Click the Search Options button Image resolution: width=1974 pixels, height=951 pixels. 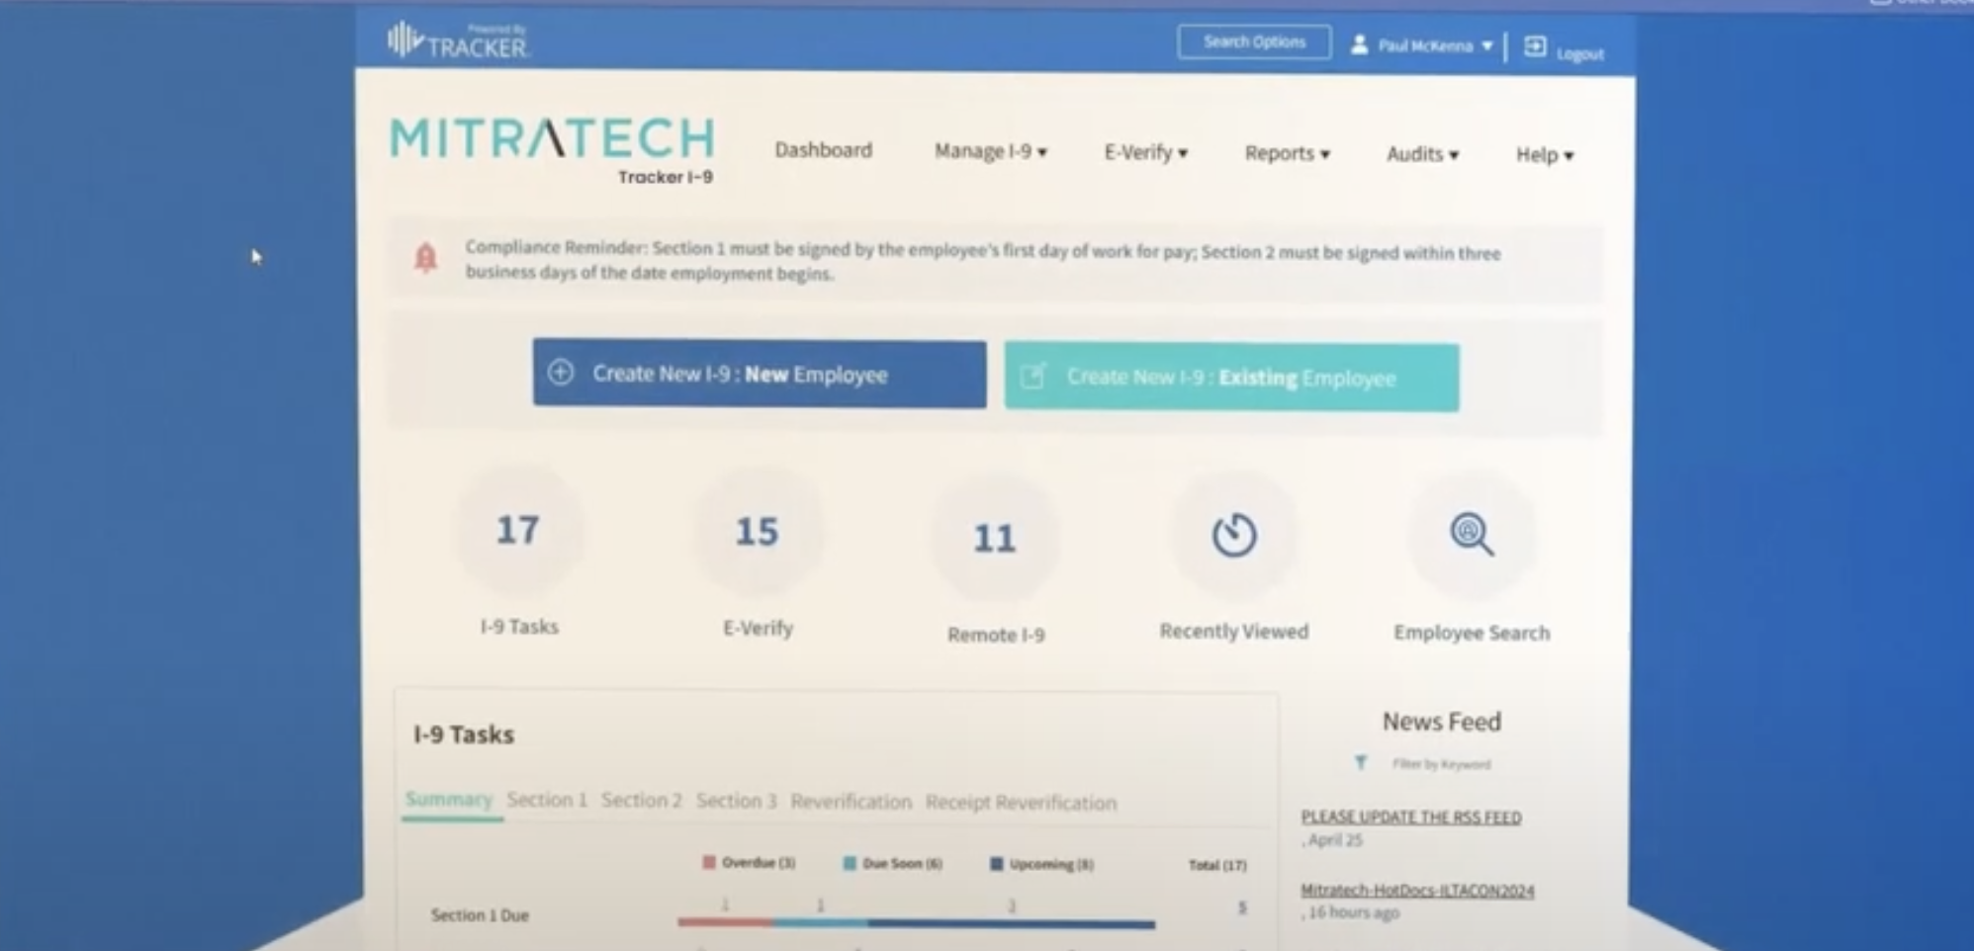(x=1254, y=42)
